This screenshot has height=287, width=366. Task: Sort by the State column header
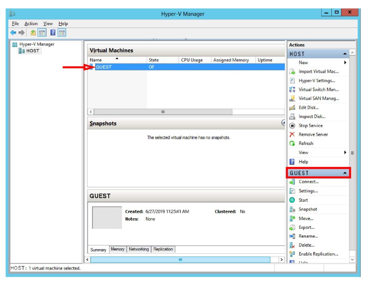[x=163, y=60]
